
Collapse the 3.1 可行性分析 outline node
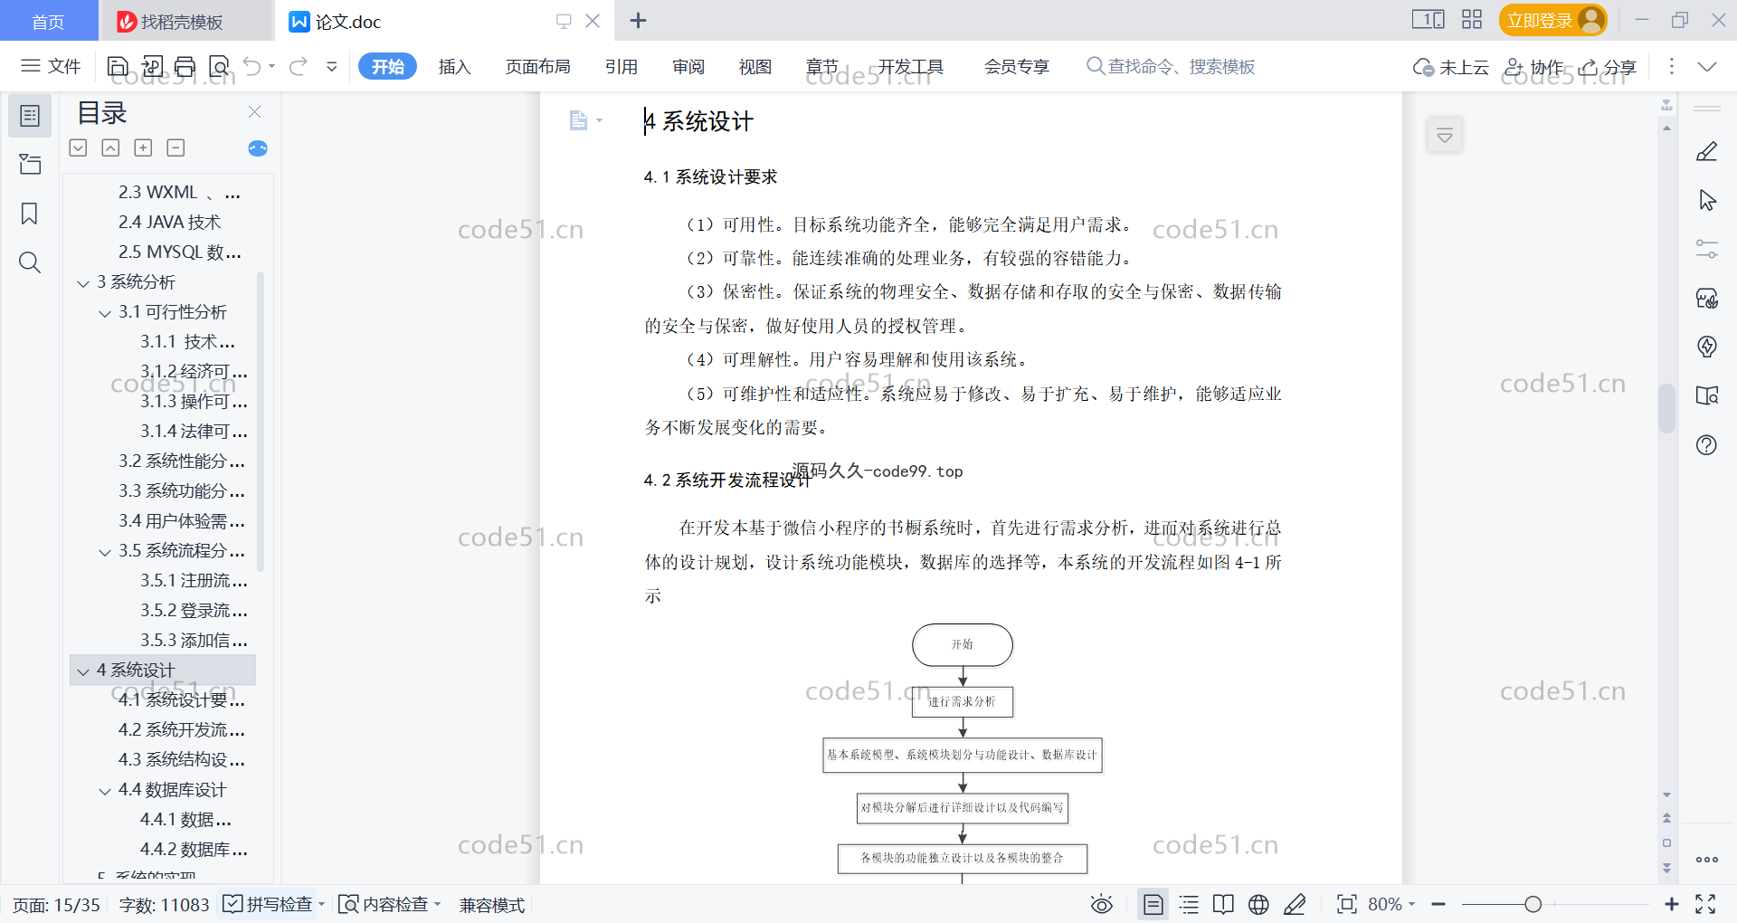click(x=105, y=313)
